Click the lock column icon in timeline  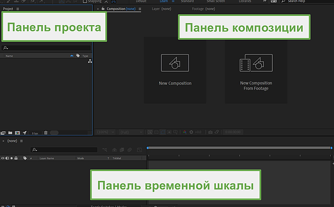(x=16, y=158)
